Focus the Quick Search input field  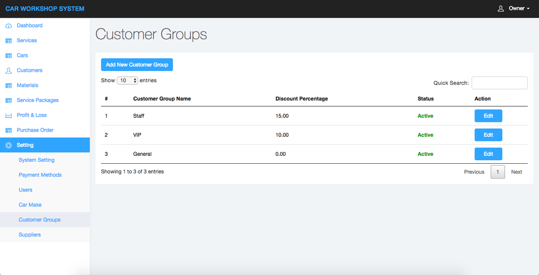499,83
